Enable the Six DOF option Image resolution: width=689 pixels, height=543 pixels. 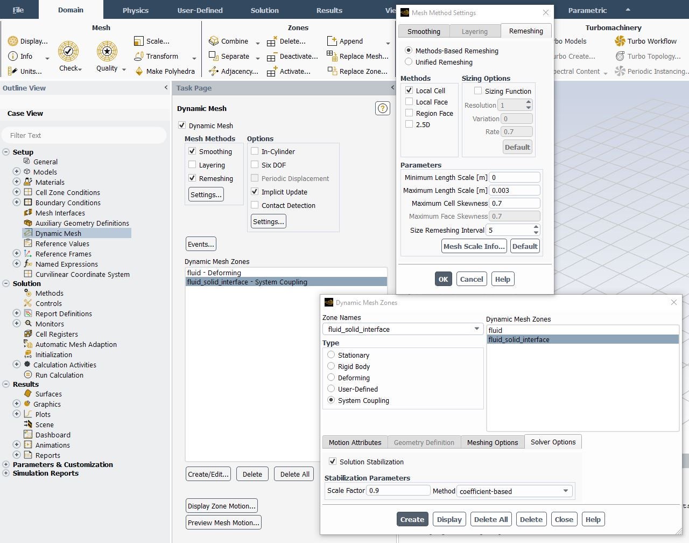(255, 165)
